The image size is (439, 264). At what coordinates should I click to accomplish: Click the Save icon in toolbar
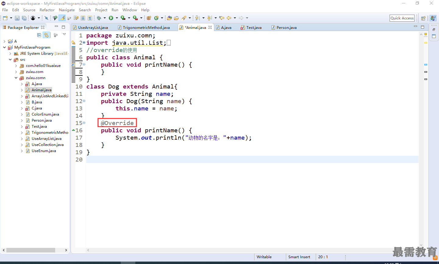(x=17, y=18)
